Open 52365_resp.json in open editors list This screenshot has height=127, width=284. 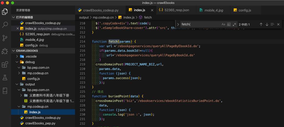(x=43, y=34)
